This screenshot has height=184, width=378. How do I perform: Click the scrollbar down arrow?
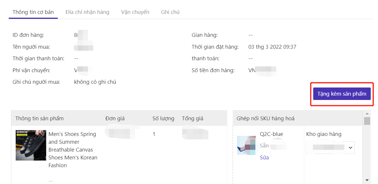tap(367, 180)
